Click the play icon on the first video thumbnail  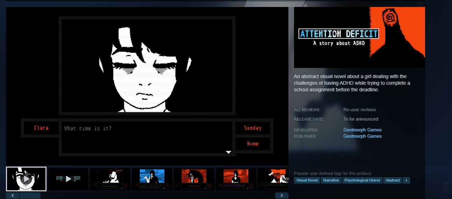click(x=26, y=179)
